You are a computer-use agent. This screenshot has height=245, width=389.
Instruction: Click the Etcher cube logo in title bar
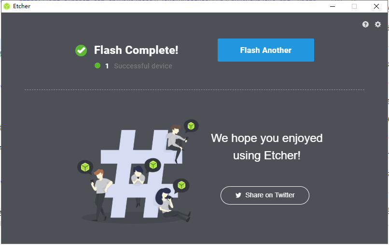(7, 6)
